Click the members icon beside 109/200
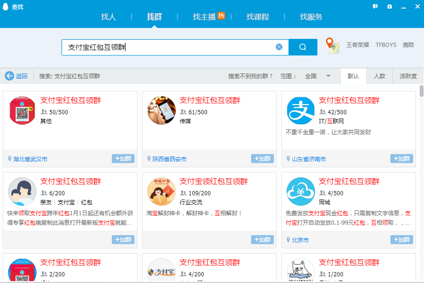Image resolution: width=424 pixels, height=283 pixels. 183,193
